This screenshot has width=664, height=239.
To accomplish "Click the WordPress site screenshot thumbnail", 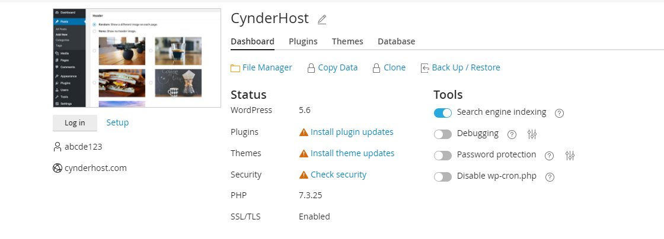I will tap(137, 57).
